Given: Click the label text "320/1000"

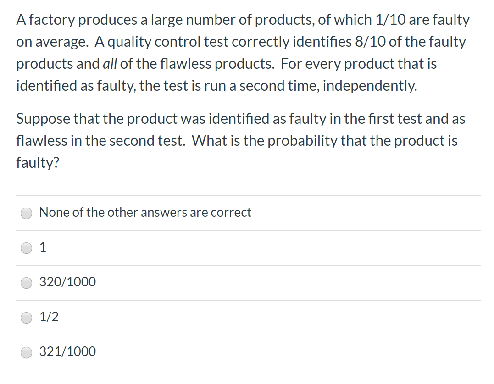Looking at the screenshot, I should point(67,282).
